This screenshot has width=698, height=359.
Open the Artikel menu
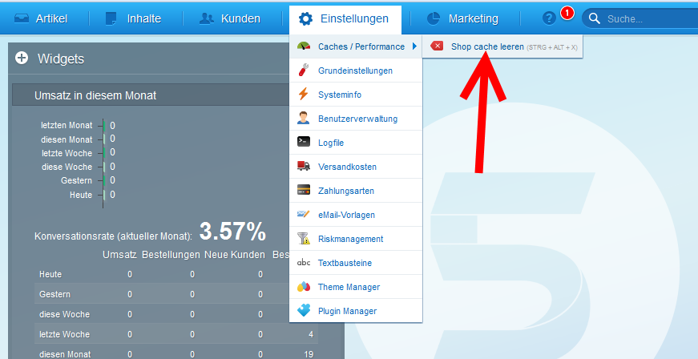(x=41, y=18)
